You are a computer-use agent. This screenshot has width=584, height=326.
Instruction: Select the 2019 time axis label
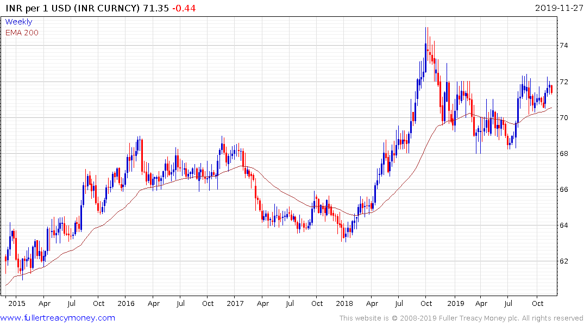(456, 303)
